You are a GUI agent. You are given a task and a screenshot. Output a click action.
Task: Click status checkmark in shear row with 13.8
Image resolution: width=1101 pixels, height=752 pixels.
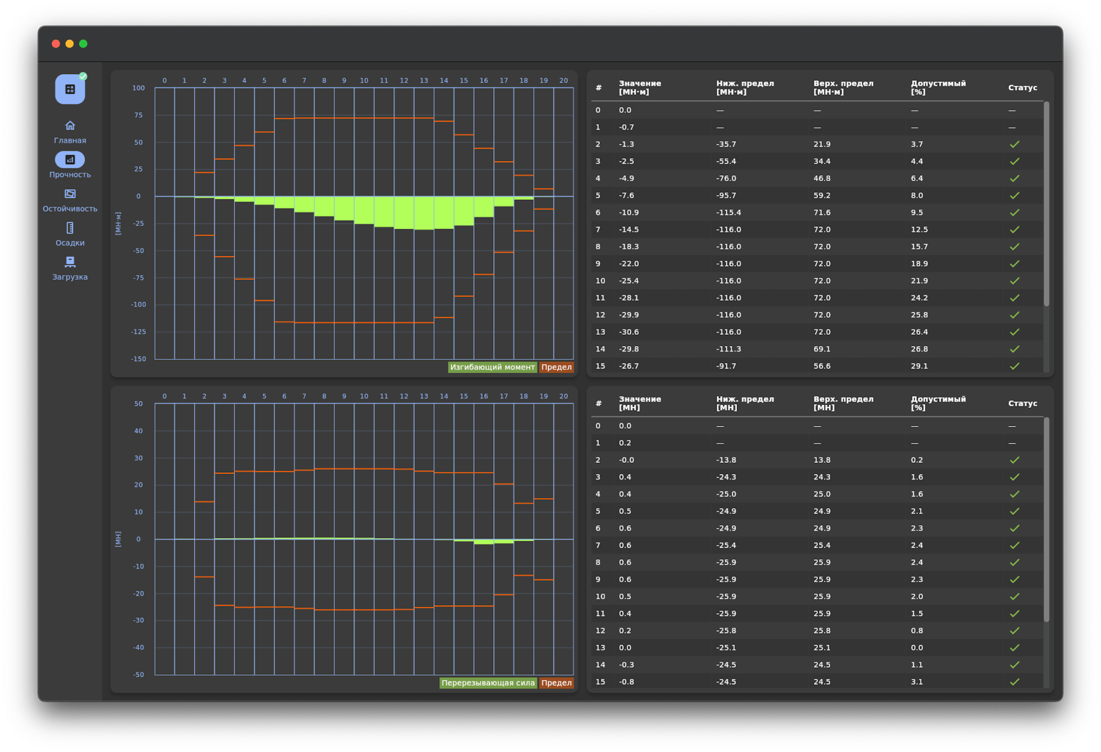tap(1014, 460)
